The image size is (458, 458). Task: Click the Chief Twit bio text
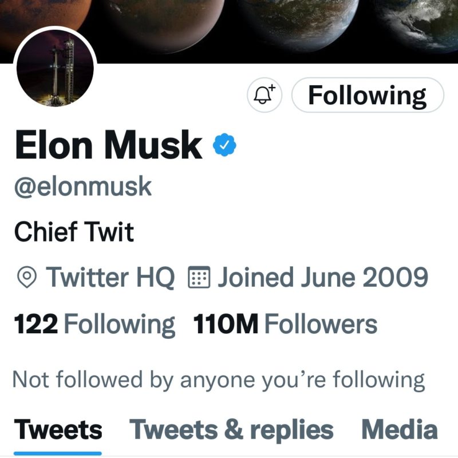[x=74, y=232]
